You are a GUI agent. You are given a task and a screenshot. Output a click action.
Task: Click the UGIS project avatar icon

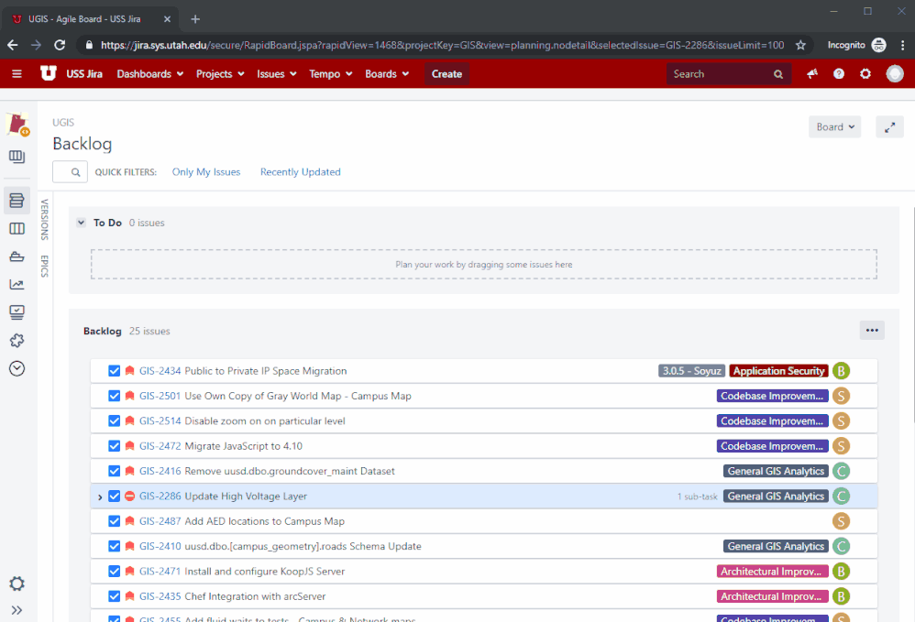click(x=17, y=125)
